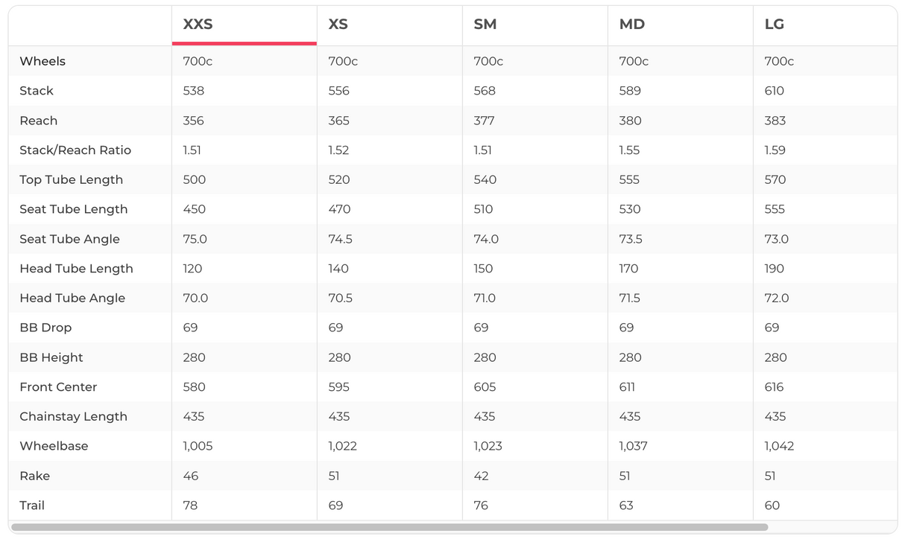
Task: Click the XXS Stack value 538
Action: 194,91
